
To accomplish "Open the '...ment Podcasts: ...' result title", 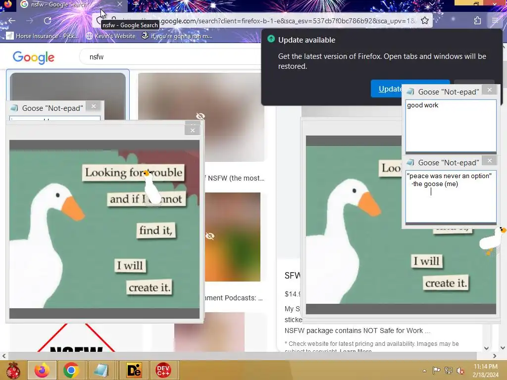I will (234, 298).
